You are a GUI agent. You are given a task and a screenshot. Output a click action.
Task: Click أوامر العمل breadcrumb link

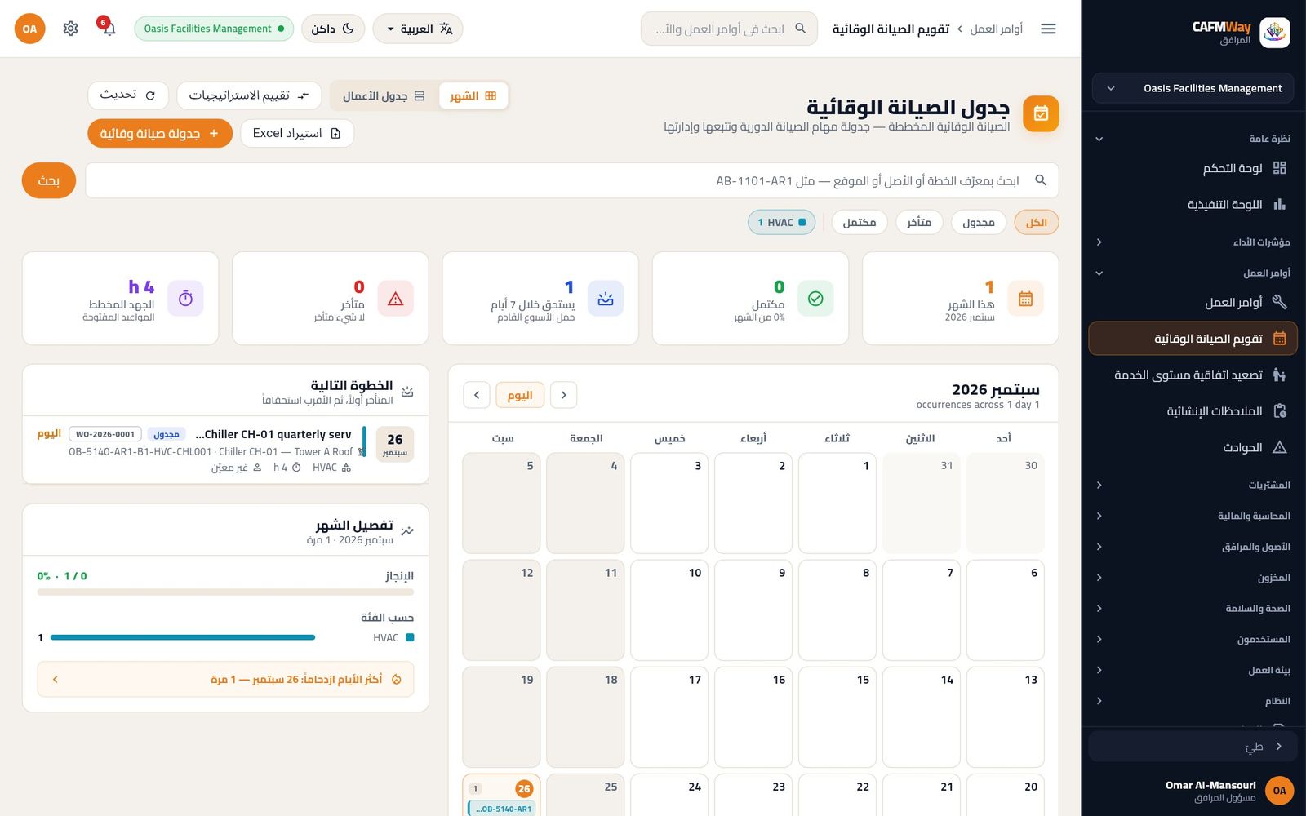pyautogui.click(x=996, y=29)
